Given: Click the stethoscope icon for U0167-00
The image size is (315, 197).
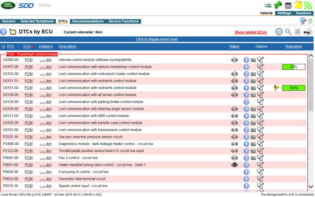Looking at the screenshot, I should click(x=260, y=67).
